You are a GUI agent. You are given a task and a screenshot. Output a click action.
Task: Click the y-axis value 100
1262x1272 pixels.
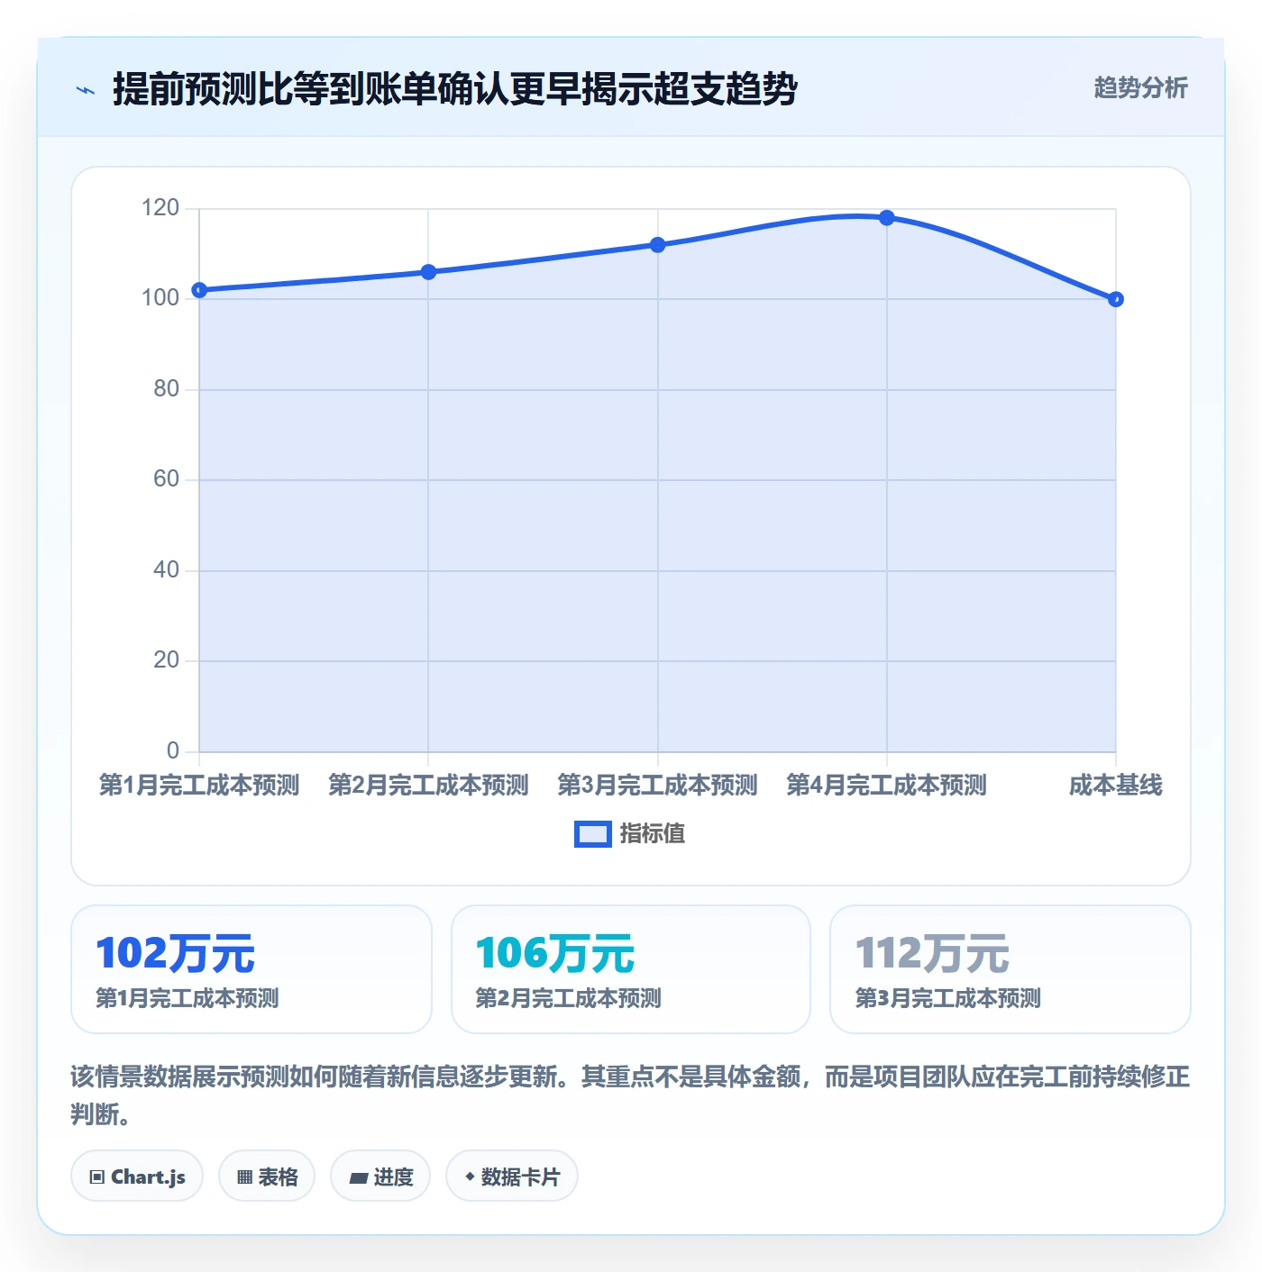160,298
